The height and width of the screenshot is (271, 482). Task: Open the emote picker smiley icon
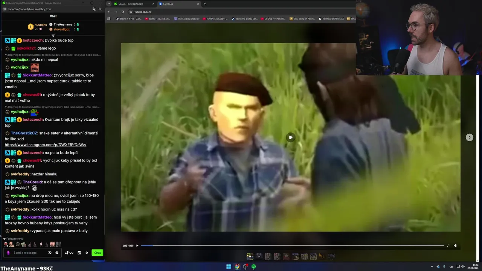57,253
